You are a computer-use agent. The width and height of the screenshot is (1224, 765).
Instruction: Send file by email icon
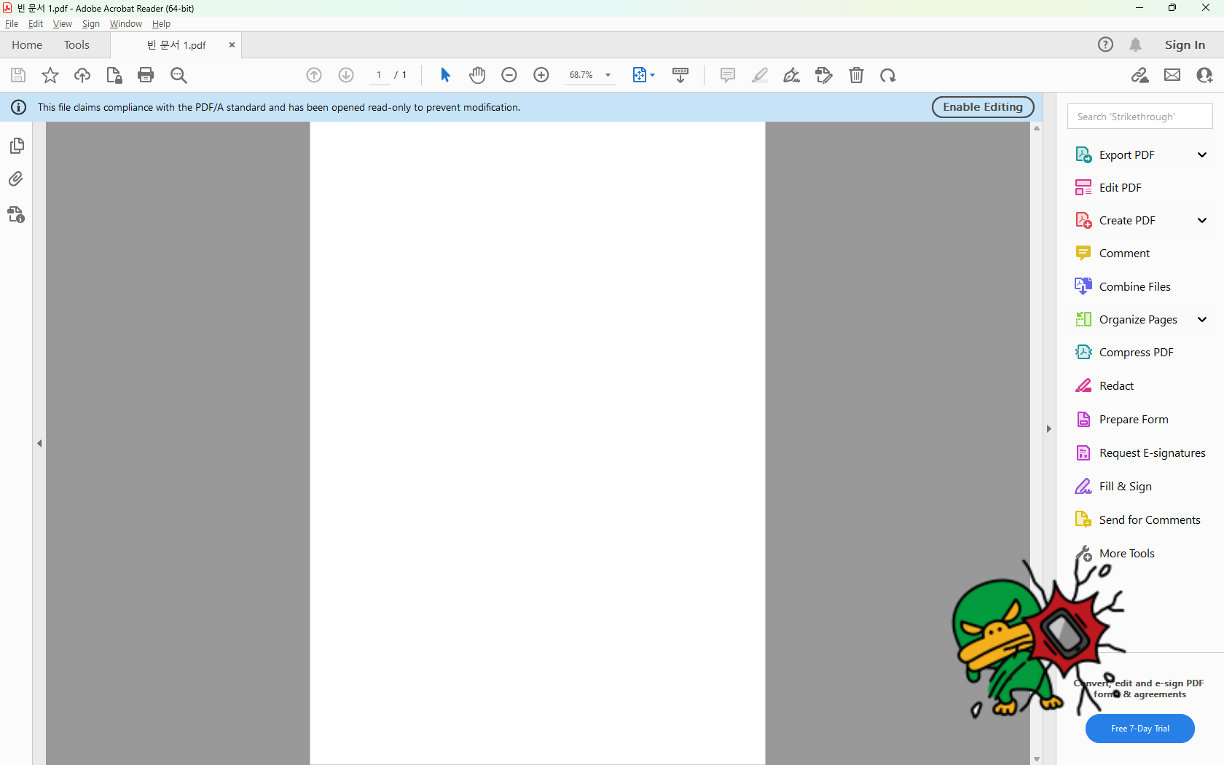(1172, 75)
